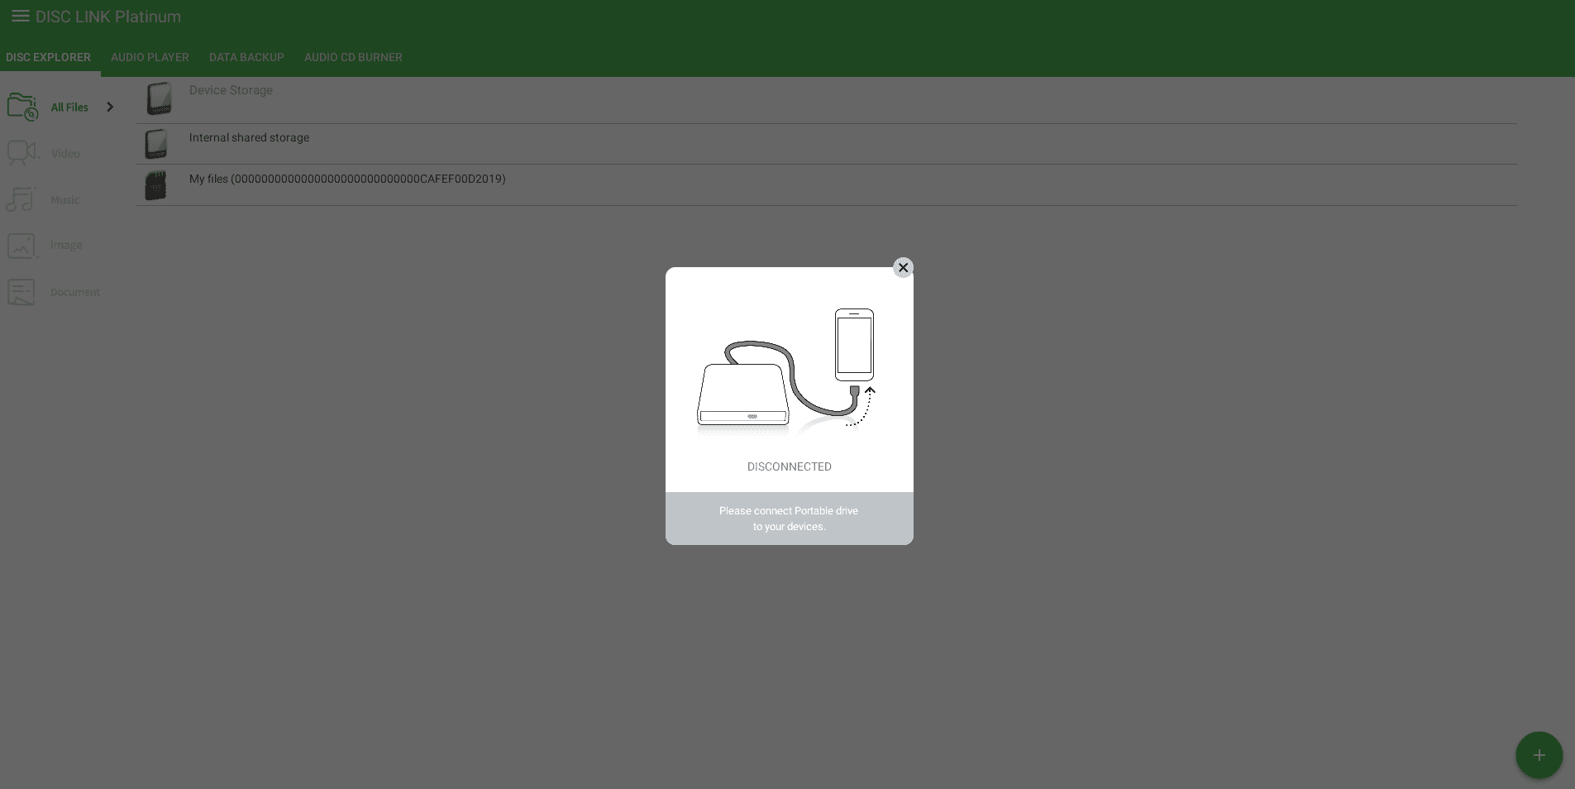Click the Document file icon
Screen dimensions: 1575x789
click(x=21, y=292)
